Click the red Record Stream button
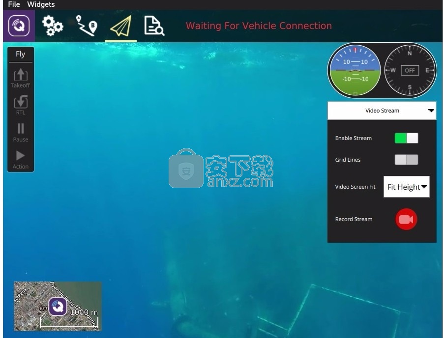 pyautogui.click(x=406, y=219)
